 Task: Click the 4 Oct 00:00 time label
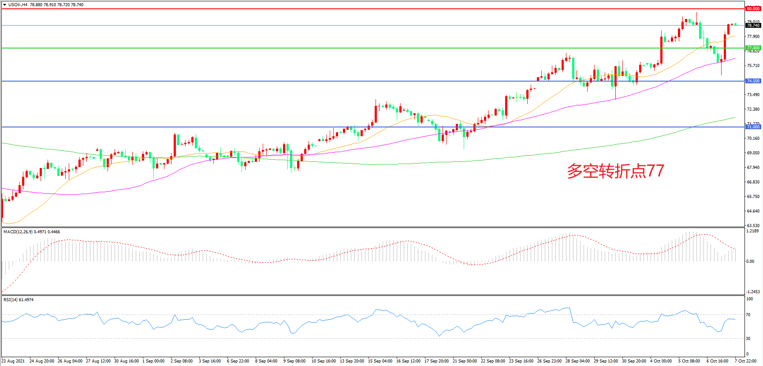click(661, 361)
